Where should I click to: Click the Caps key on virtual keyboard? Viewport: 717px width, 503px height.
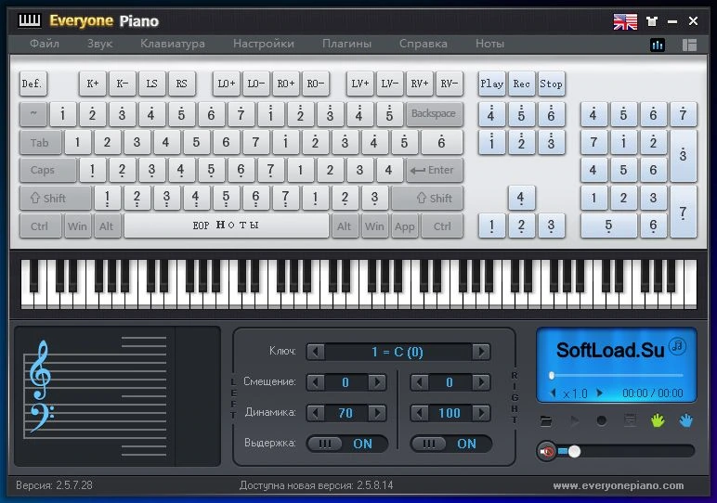pos(48,170)
